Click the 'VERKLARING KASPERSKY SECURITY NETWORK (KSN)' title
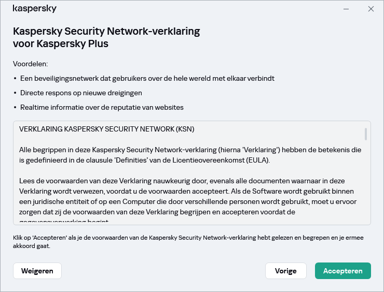 click(106, 129)
